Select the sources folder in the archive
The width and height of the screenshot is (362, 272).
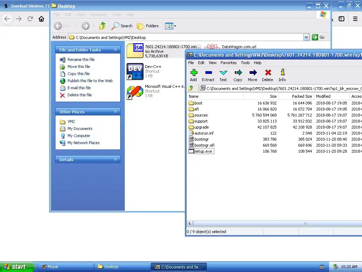[x=198, y=115]
